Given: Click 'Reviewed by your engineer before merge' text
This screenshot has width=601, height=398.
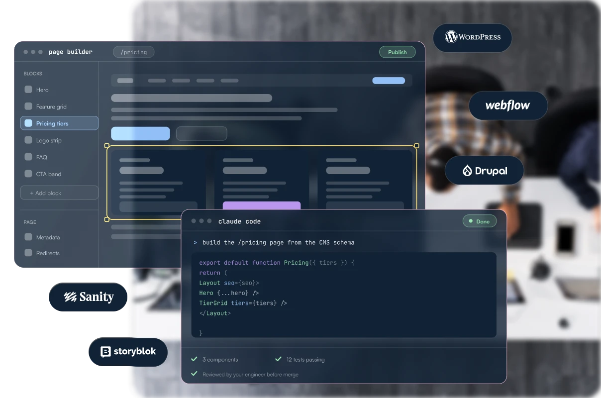Looking at the screenshot, I should [250, 375].
